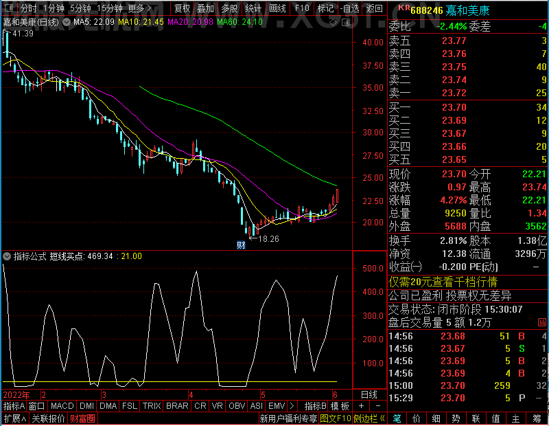Click the 仅需20元查看千档行情 ad link
The image size is (549, 426).
[x=443, y=282]
